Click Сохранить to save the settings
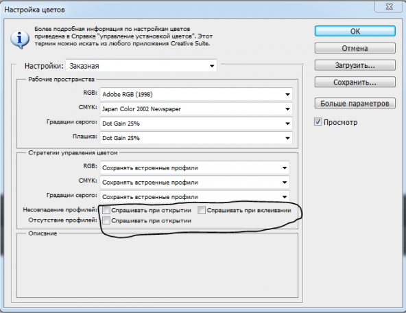Image resolution: width=406 pixels, height=313 pixels. [355, 82]
